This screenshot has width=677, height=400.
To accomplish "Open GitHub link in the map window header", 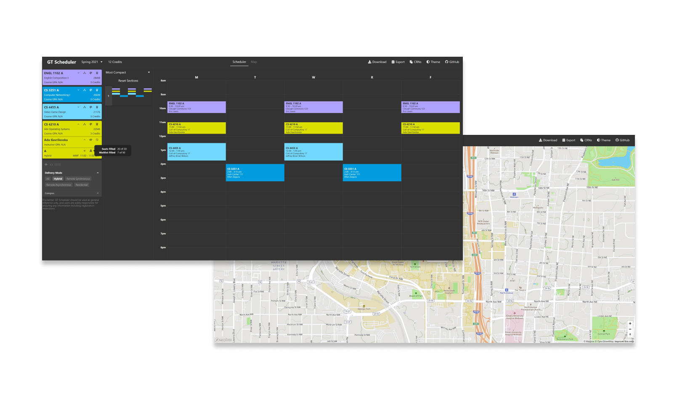I will (x=623, y=140).
